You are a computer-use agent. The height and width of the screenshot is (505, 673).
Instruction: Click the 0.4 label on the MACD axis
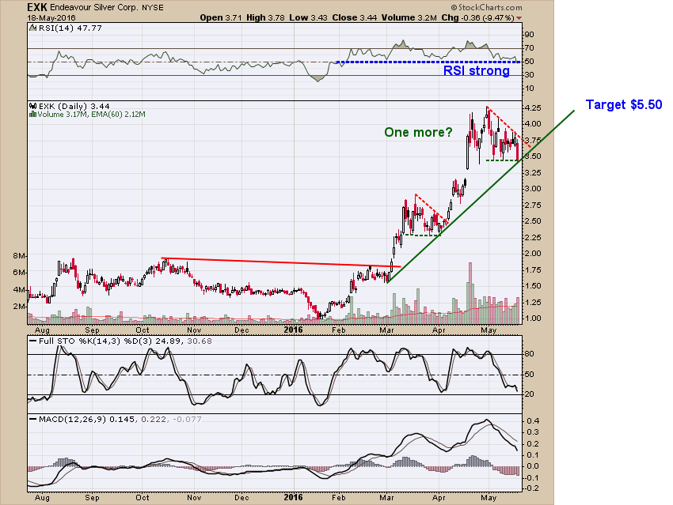(533, 421)
